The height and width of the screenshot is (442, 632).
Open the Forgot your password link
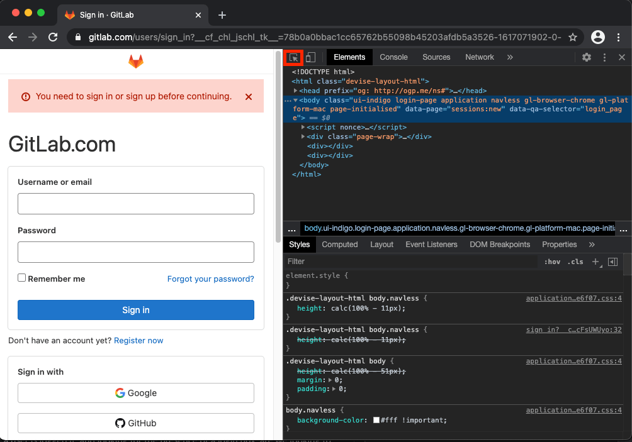(210, 279)
